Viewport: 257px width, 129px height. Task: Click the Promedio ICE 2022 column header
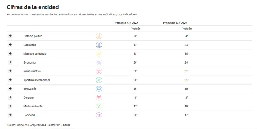pos(126,23)
